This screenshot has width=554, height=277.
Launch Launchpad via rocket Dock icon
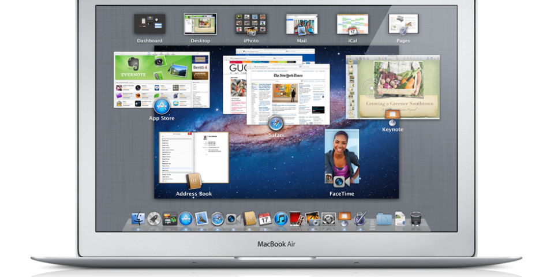pyautogui.click(x=154, y=219)
